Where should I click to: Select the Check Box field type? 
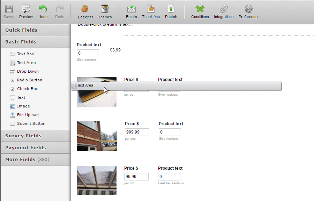[x=27, y=89]
